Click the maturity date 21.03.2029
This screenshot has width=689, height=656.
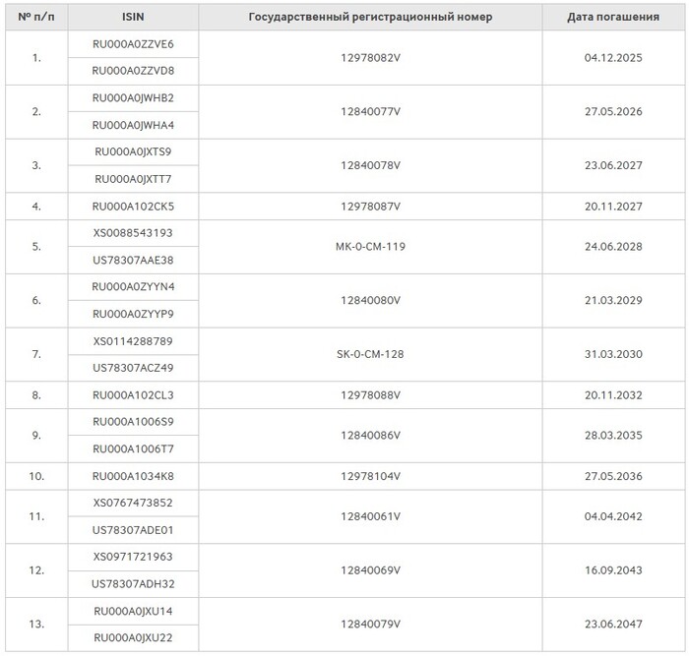pyautogui.click(x=613, y=300)
